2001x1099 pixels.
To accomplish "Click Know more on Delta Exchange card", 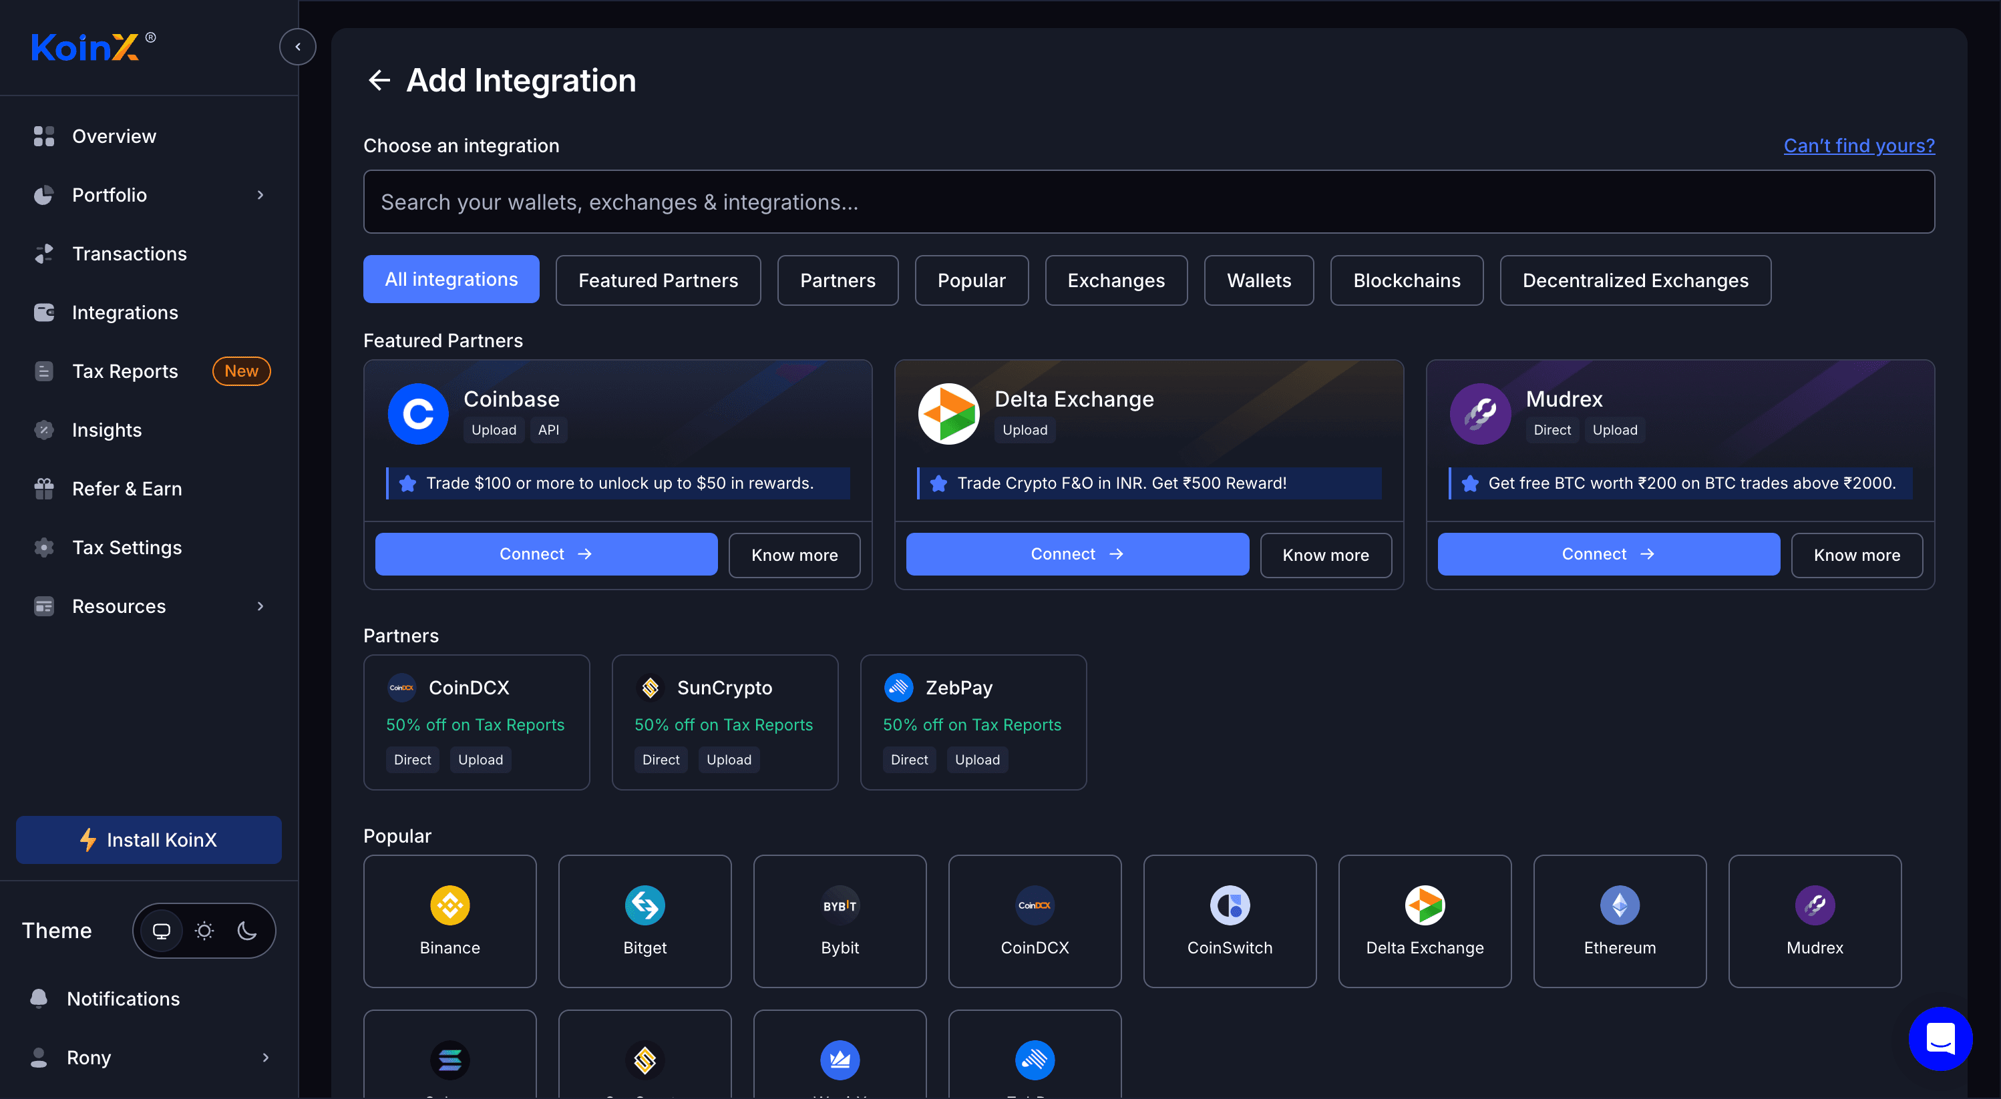I will tap(1325, 555).
